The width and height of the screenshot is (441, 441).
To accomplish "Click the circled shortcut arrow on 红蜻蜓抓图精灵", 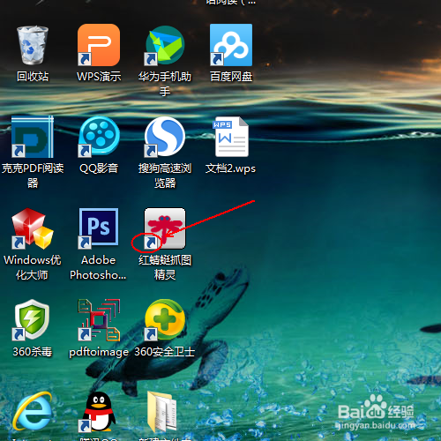I will (x=151, y=243).
